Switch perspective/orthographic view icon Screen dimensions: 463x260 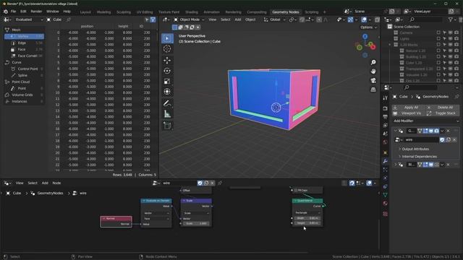point(373,90)
